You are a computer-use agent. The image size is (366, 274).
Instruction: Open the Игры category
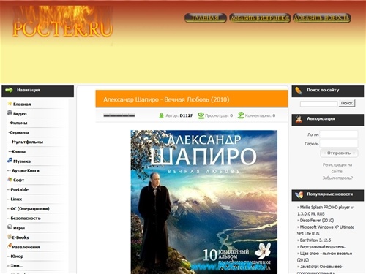point(19,228)
